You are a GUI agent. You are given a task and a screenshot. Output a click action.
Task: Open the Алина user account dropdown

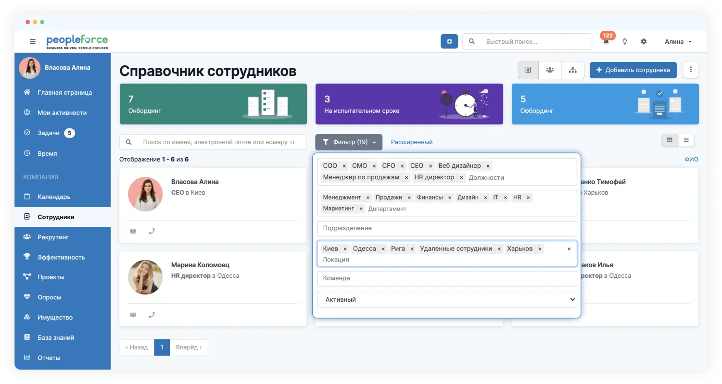coord(678,42)
